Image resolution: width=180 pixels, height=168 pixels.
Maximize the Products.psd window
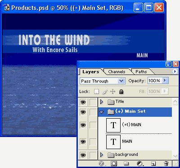148,8
